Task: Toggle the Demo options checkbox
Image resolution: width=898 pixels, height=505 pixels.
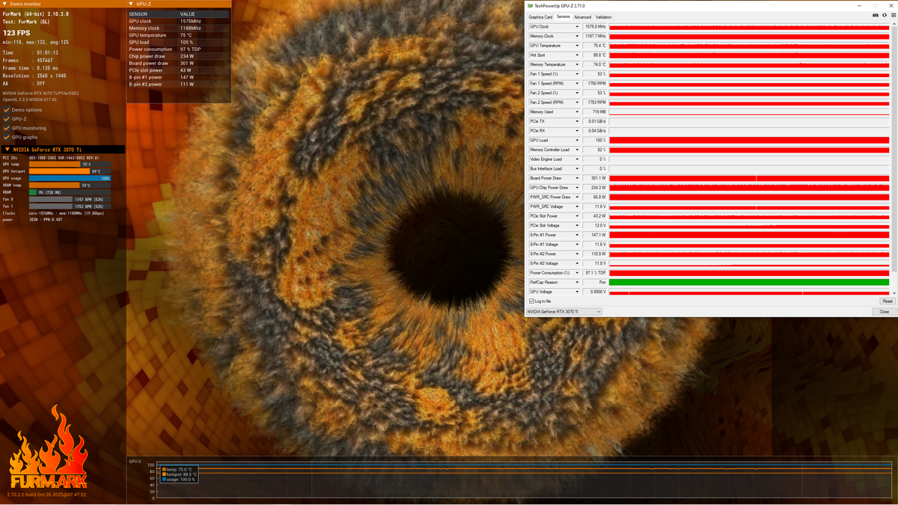Action: [7, 110]
